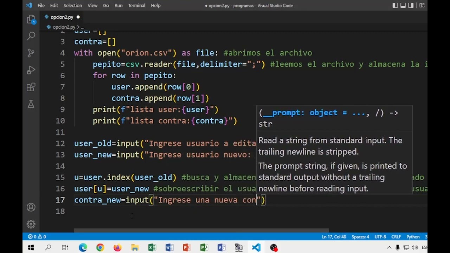Image resolution: width=450 pixels, height=253 pixels.
Task: Open the View menu
Action: pyautogui.click(x=92, y=5)
